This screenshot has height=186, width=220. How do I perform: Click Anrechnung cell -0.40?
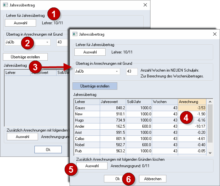[x=192, y=145]
